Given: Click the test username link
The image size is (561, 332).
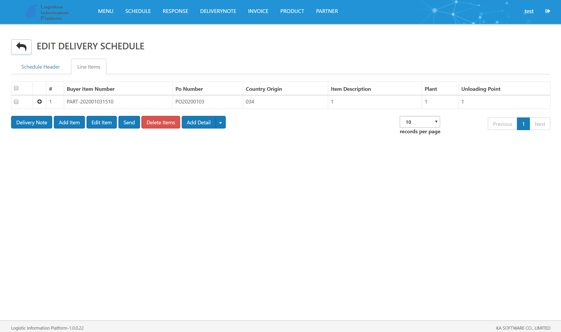Looking at the screenshot, I should [529, 11].
